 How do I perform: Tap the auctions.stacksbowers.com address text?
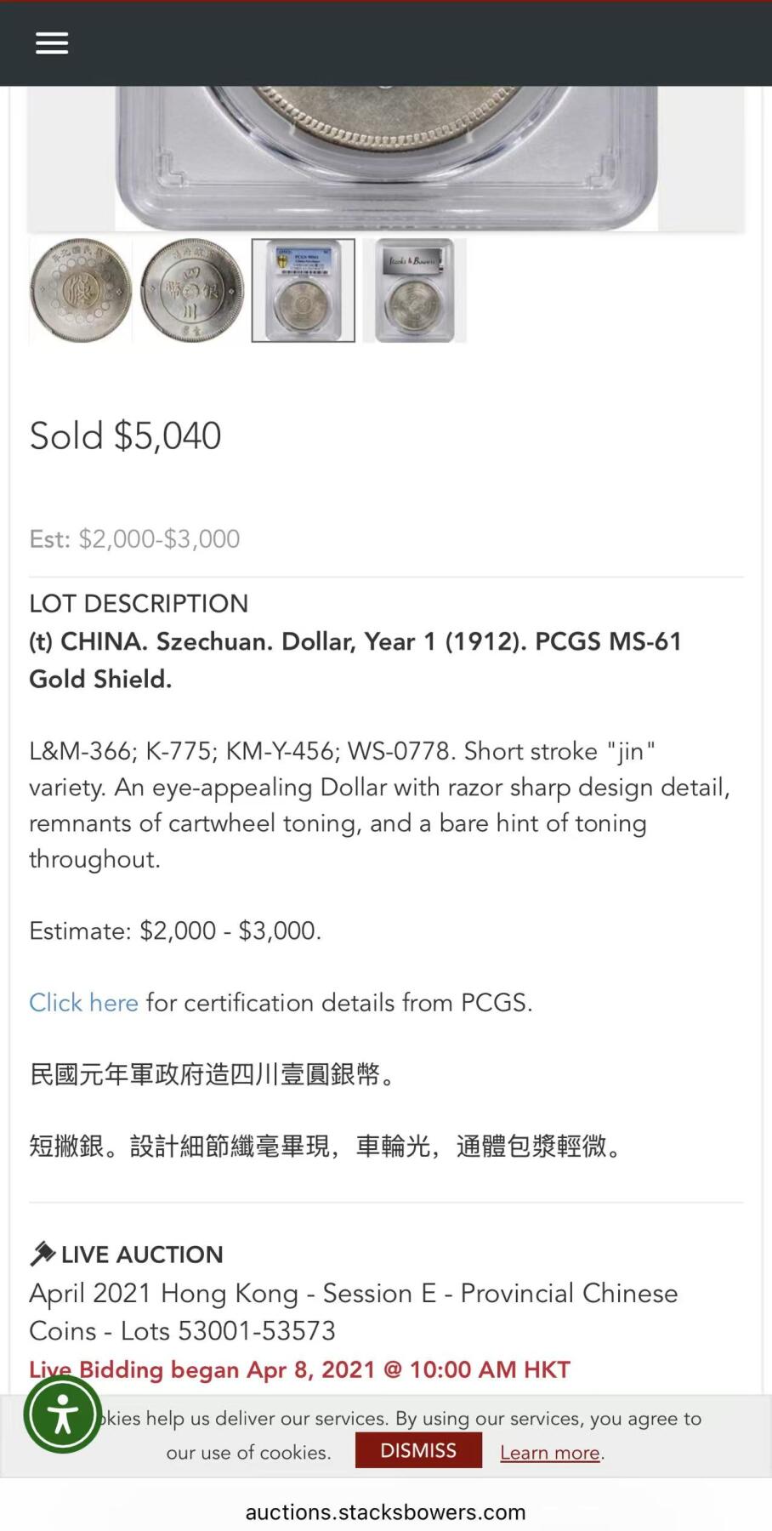coord(385,1511)
